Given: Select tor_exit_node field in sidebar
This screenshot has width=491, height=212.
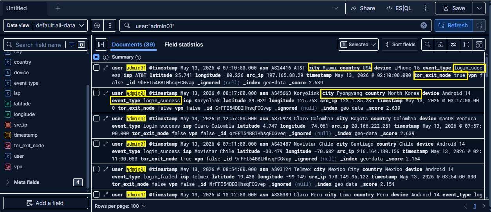Looking at the screenshot, I should [29, 146].
